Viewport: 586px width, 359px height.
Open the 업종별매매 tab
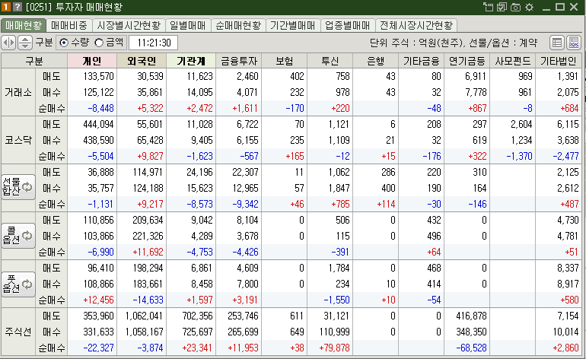click(x=347, y=25)
